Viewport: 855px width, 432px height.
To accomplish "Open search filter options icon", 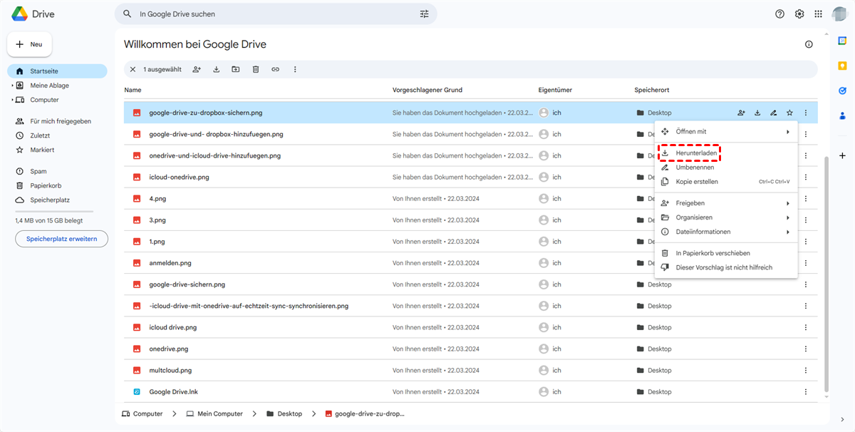I will (x=425, y=14).
